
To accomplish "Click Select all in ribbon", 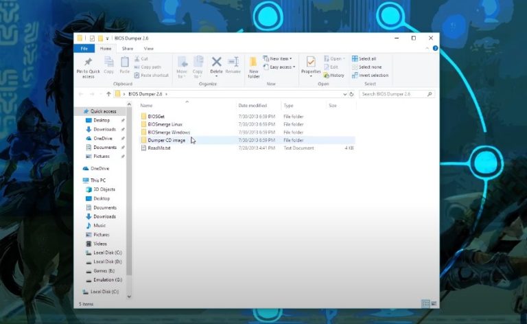I will pyautogui.click(x=364, y=58).
